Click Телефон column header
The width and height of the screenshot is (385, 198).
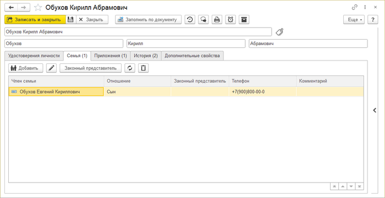(262, 81)
